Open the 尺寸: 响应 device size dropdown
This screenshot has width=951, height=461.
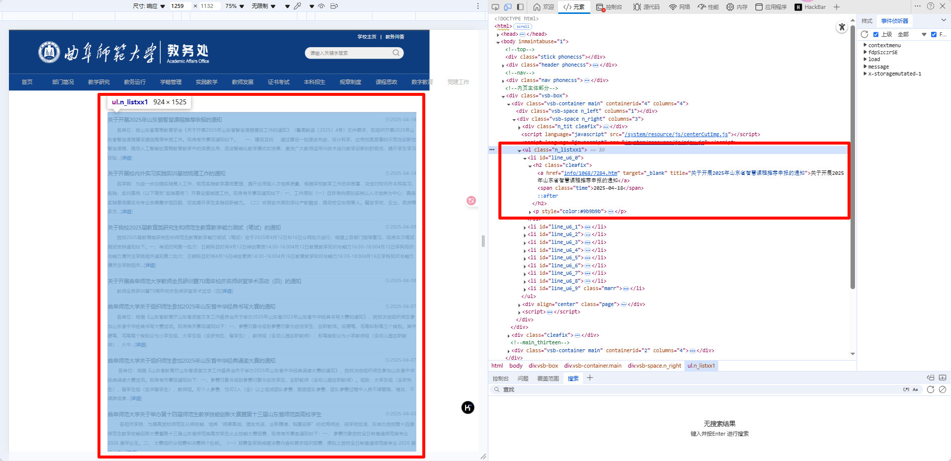[149, 6]
